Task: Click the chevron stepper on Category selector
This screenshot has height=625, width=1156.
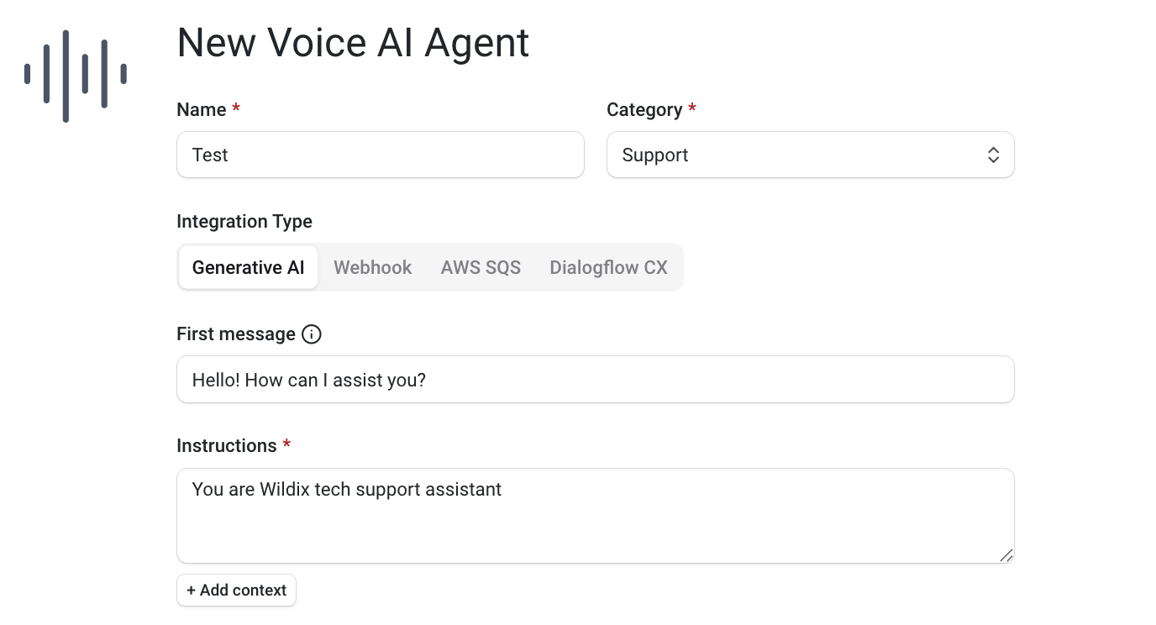Action: coord(993,155)
